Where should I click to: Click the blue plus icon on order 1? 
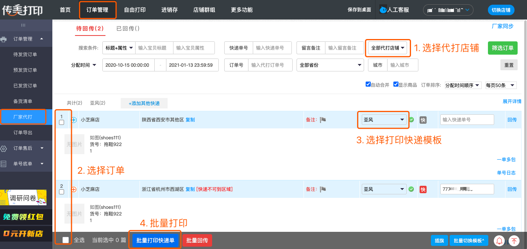click(74, 120)
